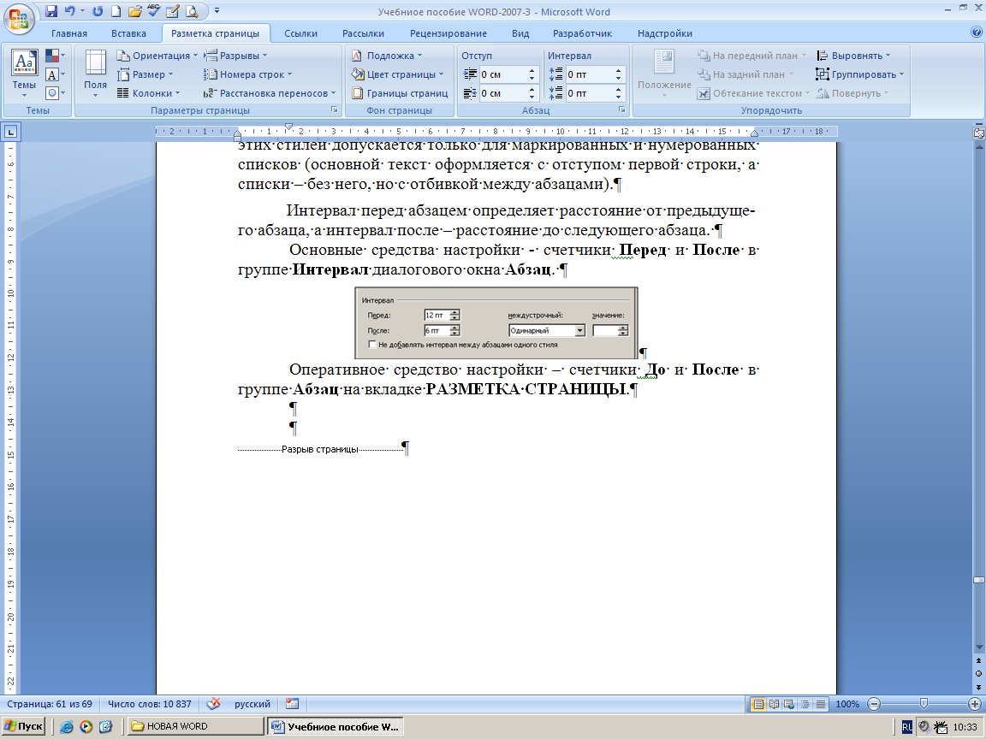Switch to Full Screen Reading view

(x=774, y=705)
